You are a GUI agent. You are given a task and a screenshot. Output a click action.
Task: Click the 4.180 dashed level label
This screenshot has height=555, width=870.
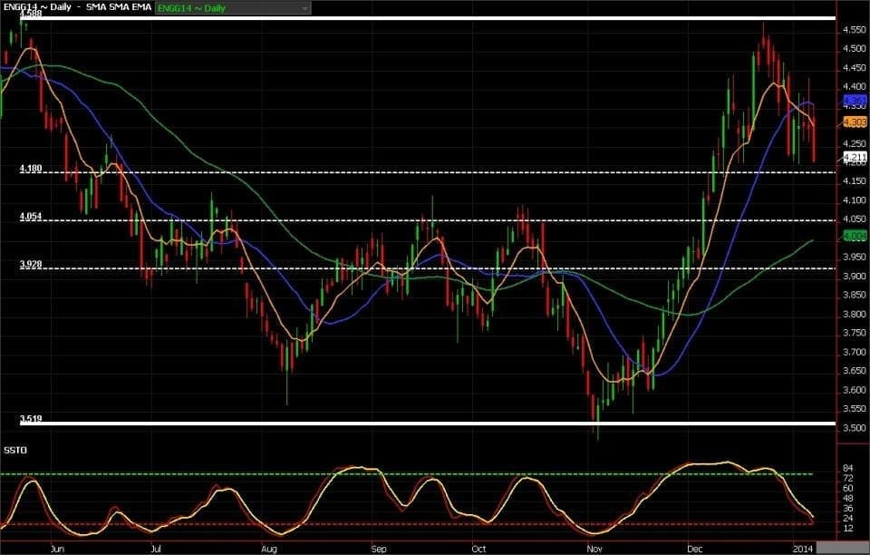pos(31,169)
